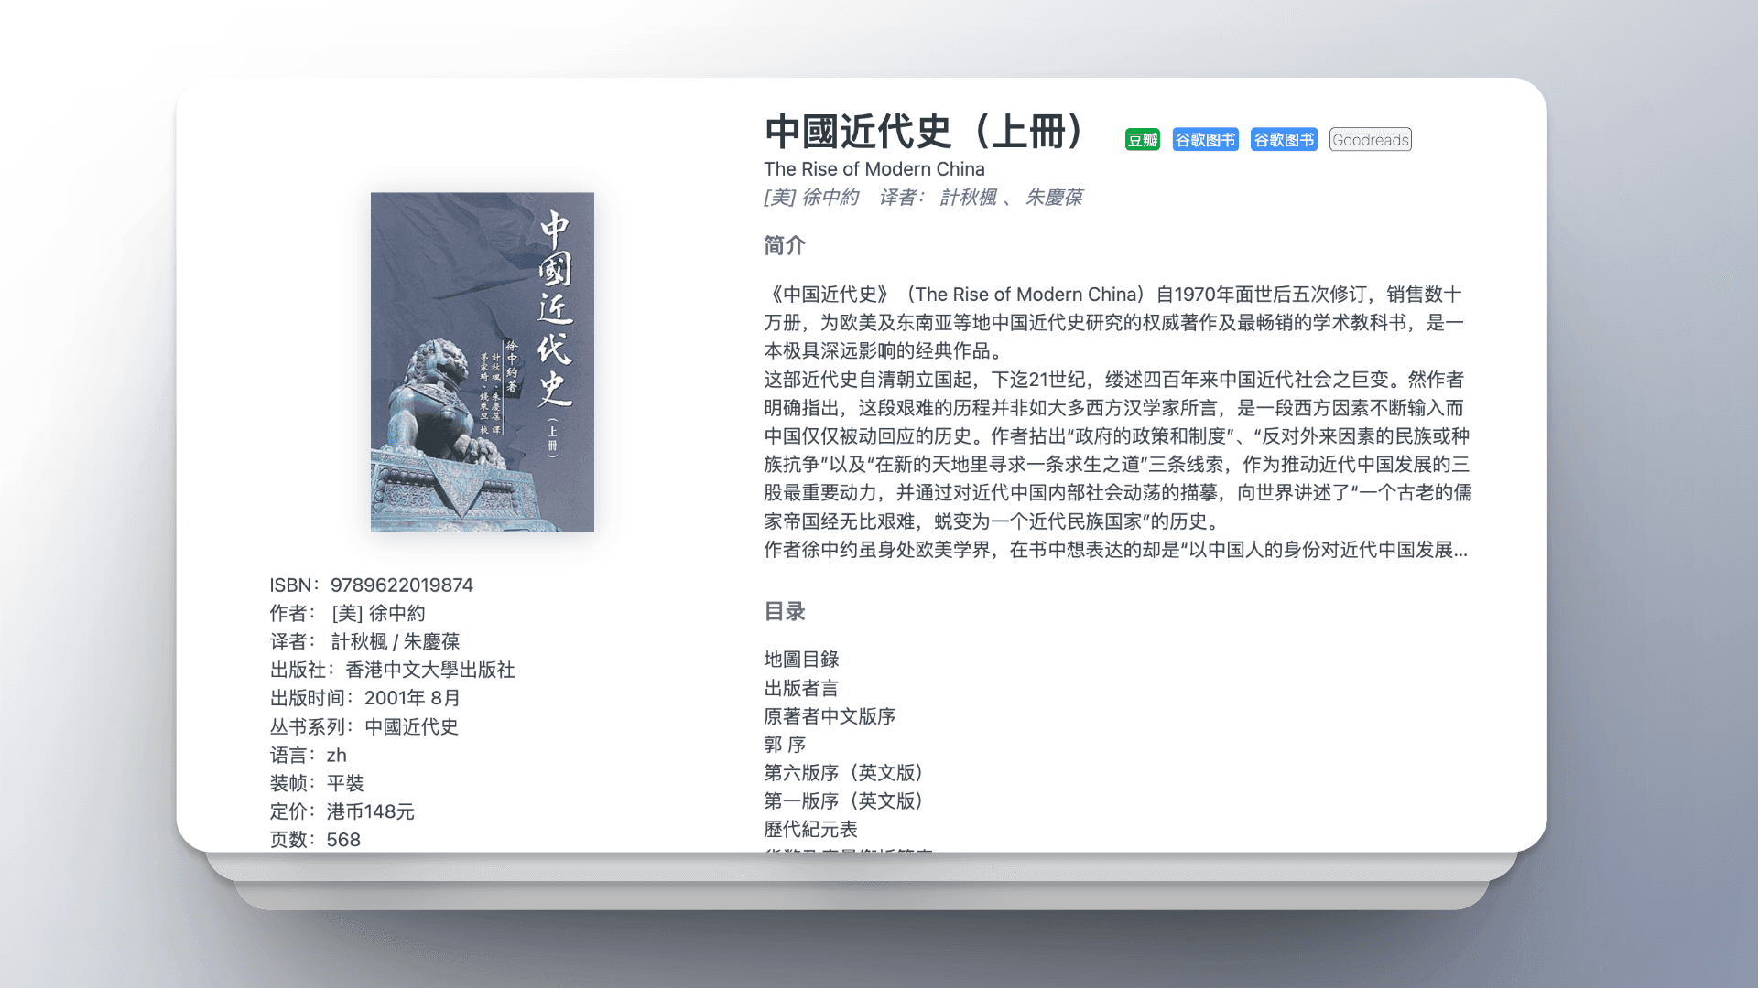Open the grey Goodreads badge link
The image size is (1758, 988).
[1371, 140]
